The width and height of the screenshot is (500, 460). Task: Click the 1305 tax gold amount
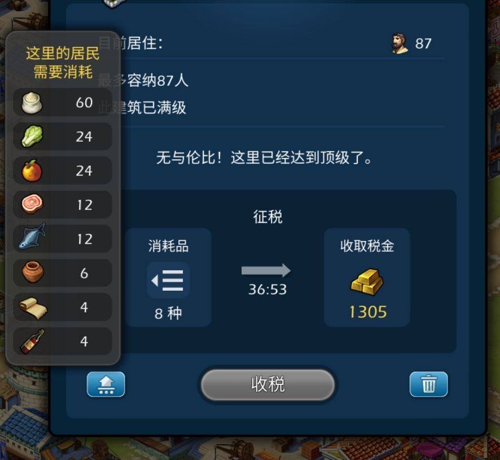coord(368,312)
